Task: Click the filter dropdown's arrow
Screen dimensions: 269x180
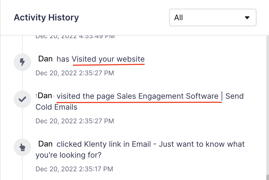Action: [247, 18]
